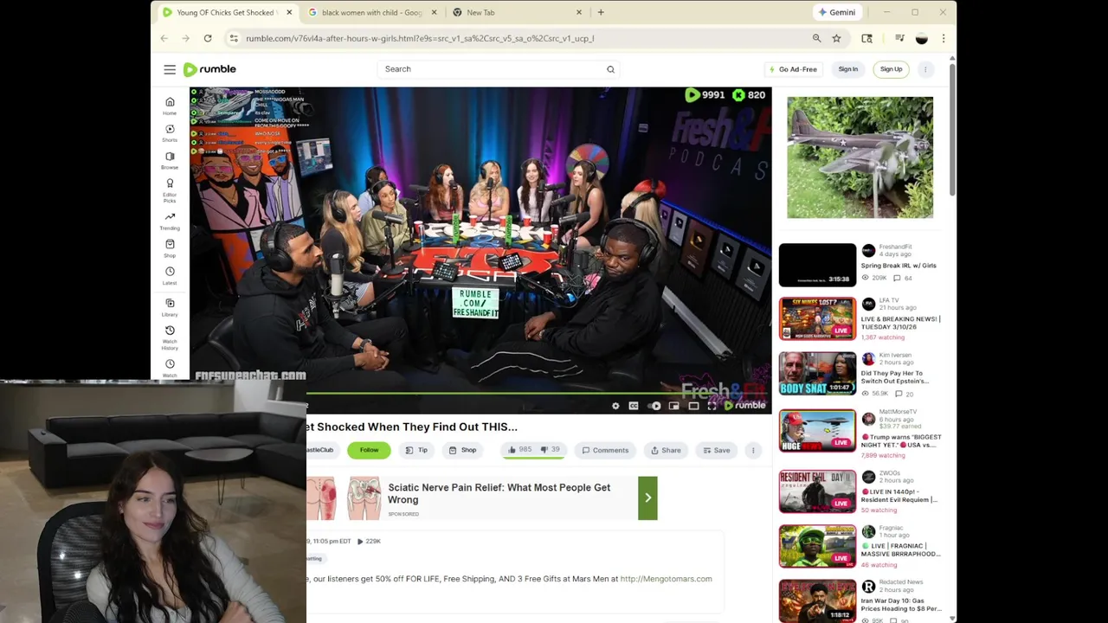Bookmark this page with the star
This screenshot has height=623, width=1108.
[836, 38]
